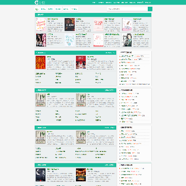Click inside the search text field

pyautogui.click(x=127, y=9)
